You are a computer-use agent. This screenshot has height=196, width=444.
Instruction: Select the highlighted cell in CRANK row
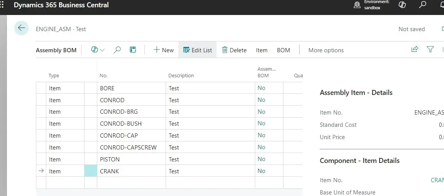point(90,171)
